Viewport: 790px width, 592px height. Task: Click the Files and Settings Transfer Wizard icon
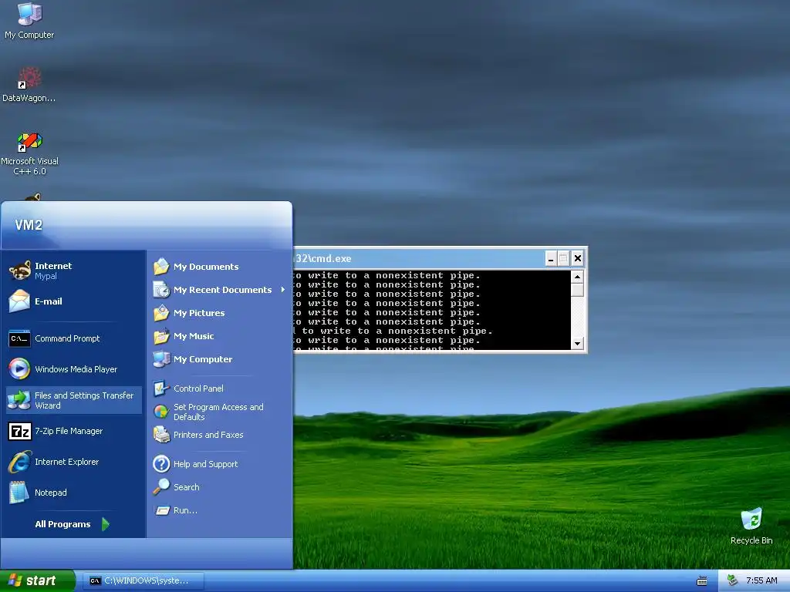click(19, 400)
